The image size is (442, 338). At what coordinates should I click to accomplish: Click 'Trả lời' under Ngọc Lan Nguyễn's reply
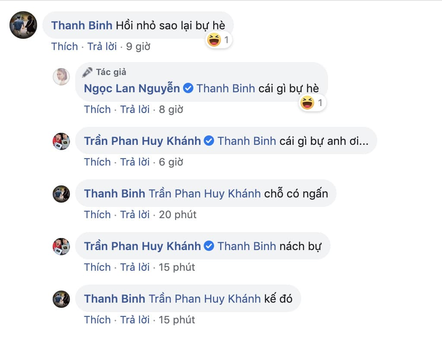point(136,109)
